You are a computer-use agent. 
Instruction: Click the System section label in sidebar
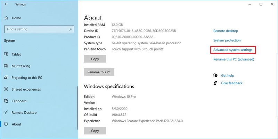coord(10,41)
